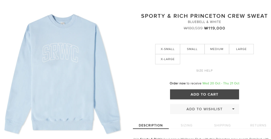
Task: View the Shipping tab
Action: [222, 125]
